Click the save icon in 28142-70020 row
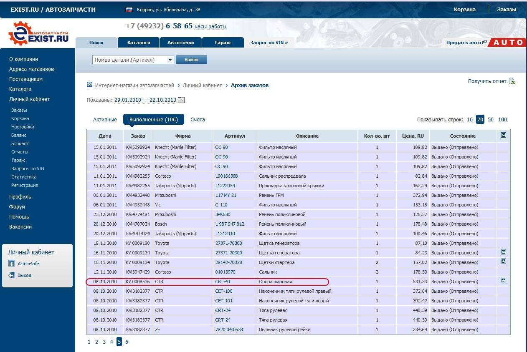Image resolution: width=527 pixels, height=352 pixels. tap(503, 261)
